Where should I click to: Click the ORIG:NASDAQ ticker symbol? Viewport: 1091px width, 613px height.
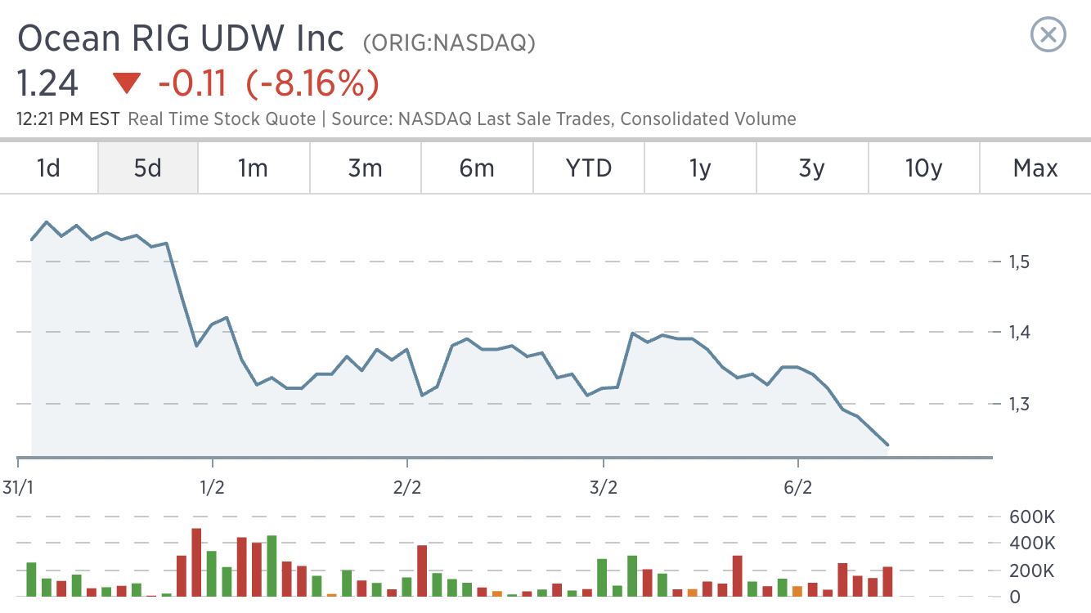tap(449, 43)
